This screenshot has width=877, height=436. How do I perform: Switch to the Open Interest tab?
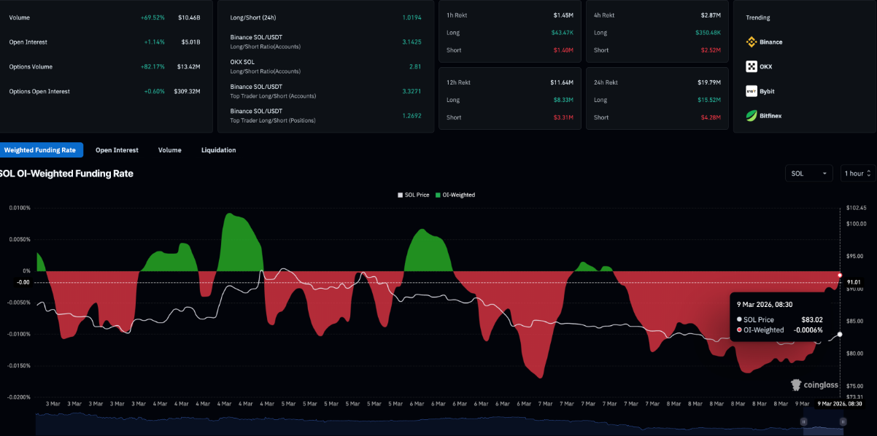pyautogui.click(x=117, y=150)
